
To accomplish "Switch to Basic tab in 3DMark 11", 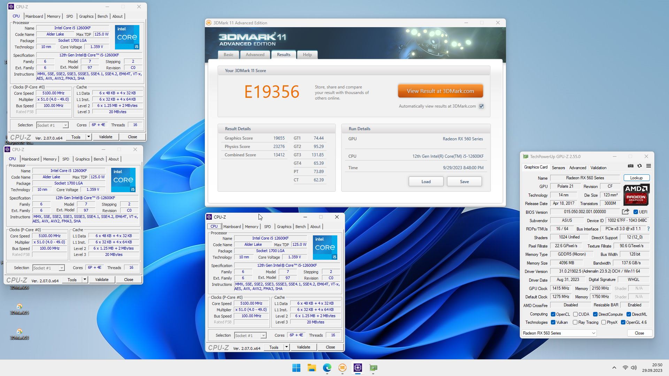I will pyautogui.click(x=229, y=55).
